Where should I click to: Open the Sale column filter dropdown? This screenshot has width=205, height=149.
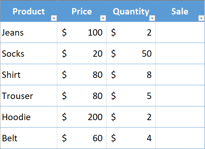201,18
